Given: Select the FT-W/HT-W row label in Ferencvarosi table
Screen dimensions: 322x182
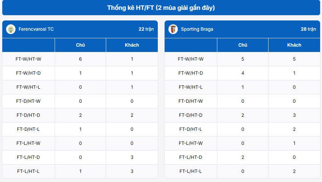Looking at the screenshot, I should point(28,59).
